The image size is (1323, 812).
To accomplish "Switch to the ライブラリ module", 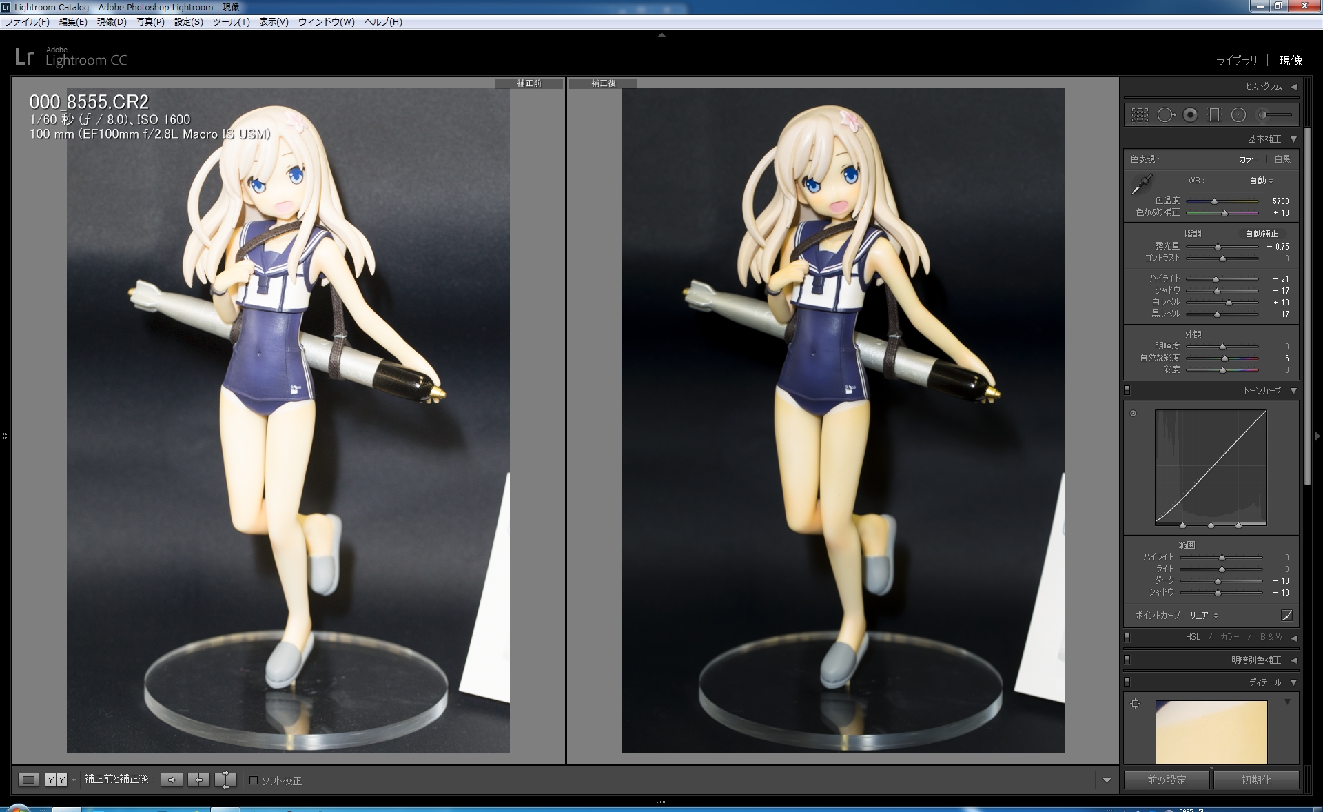I will (x=1236, y=61).
